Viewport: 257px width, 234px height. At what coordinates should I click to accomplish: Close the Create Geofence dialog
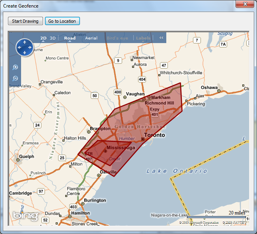pyautogui.click(x=245, y=4)
